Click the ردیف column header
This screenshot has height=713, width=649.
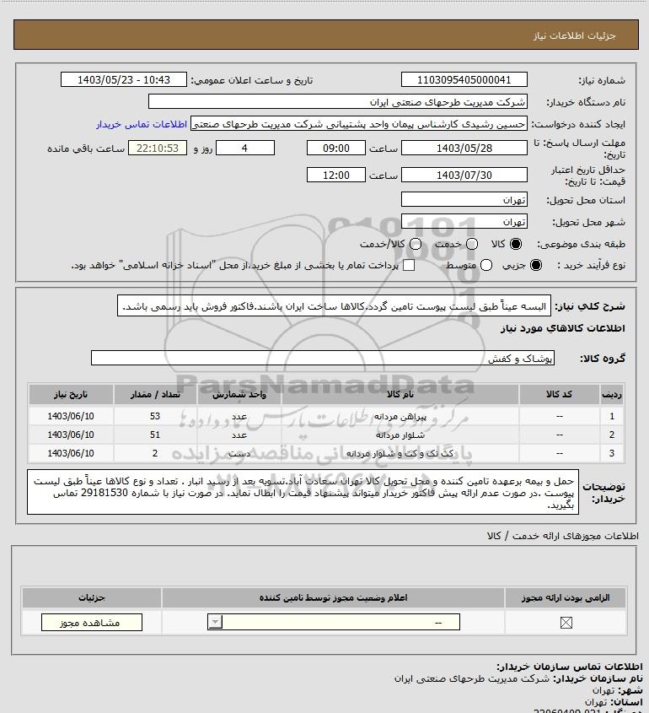(x=612, y=394)
